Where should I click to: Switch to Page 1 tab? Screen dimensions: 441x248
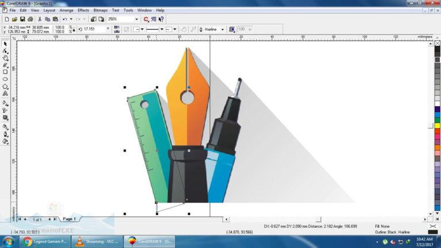tap(69, 219)
